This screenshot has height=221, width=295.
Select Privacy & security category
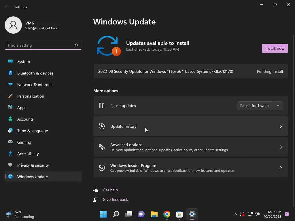pos(43,165)
